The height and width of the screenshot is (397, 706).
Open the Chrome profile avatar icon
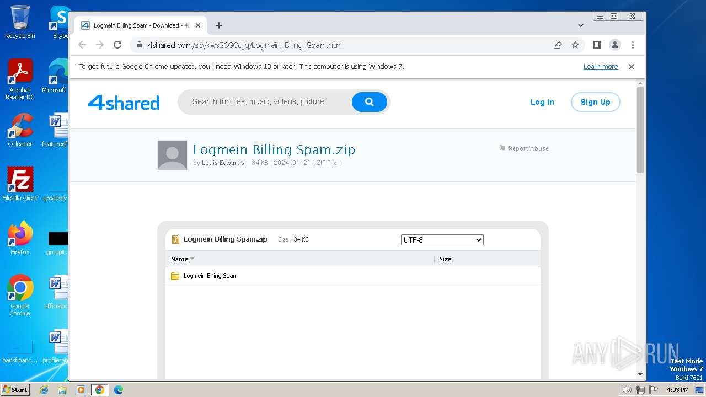tap(615, 45)
